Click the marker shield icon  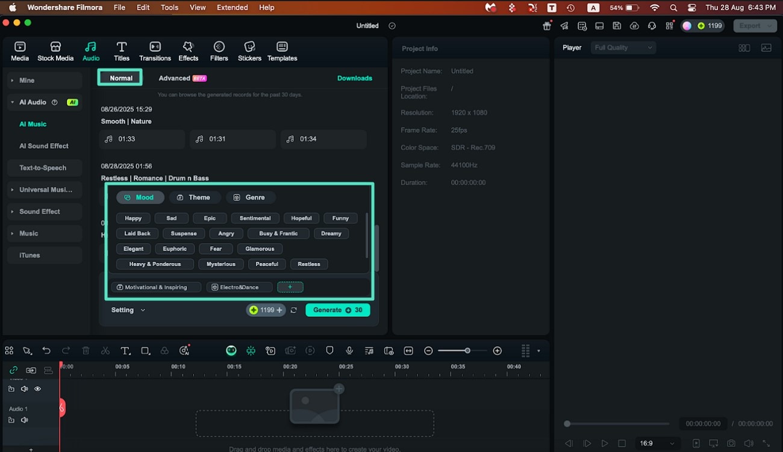tap(329, 351)
